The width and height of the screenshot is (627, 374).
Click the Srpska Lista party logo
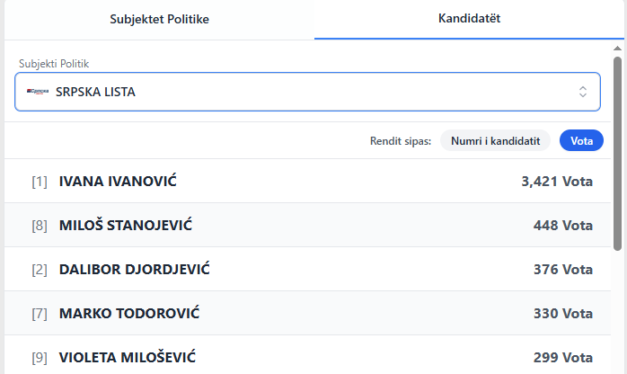[x=37, y=92]
